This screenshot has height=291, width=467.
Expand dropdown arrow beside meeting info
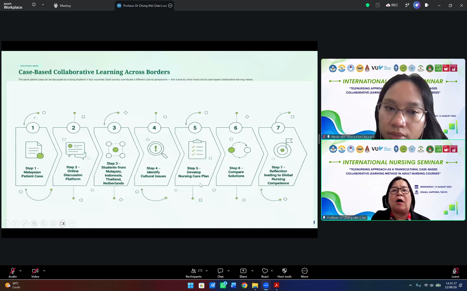click(43, 5)
